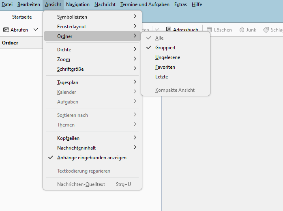This screenshot has width=283, height=211.
Task: Toggle Anhänge eingebunden anzeigen option
Action: tap(92, 158)
